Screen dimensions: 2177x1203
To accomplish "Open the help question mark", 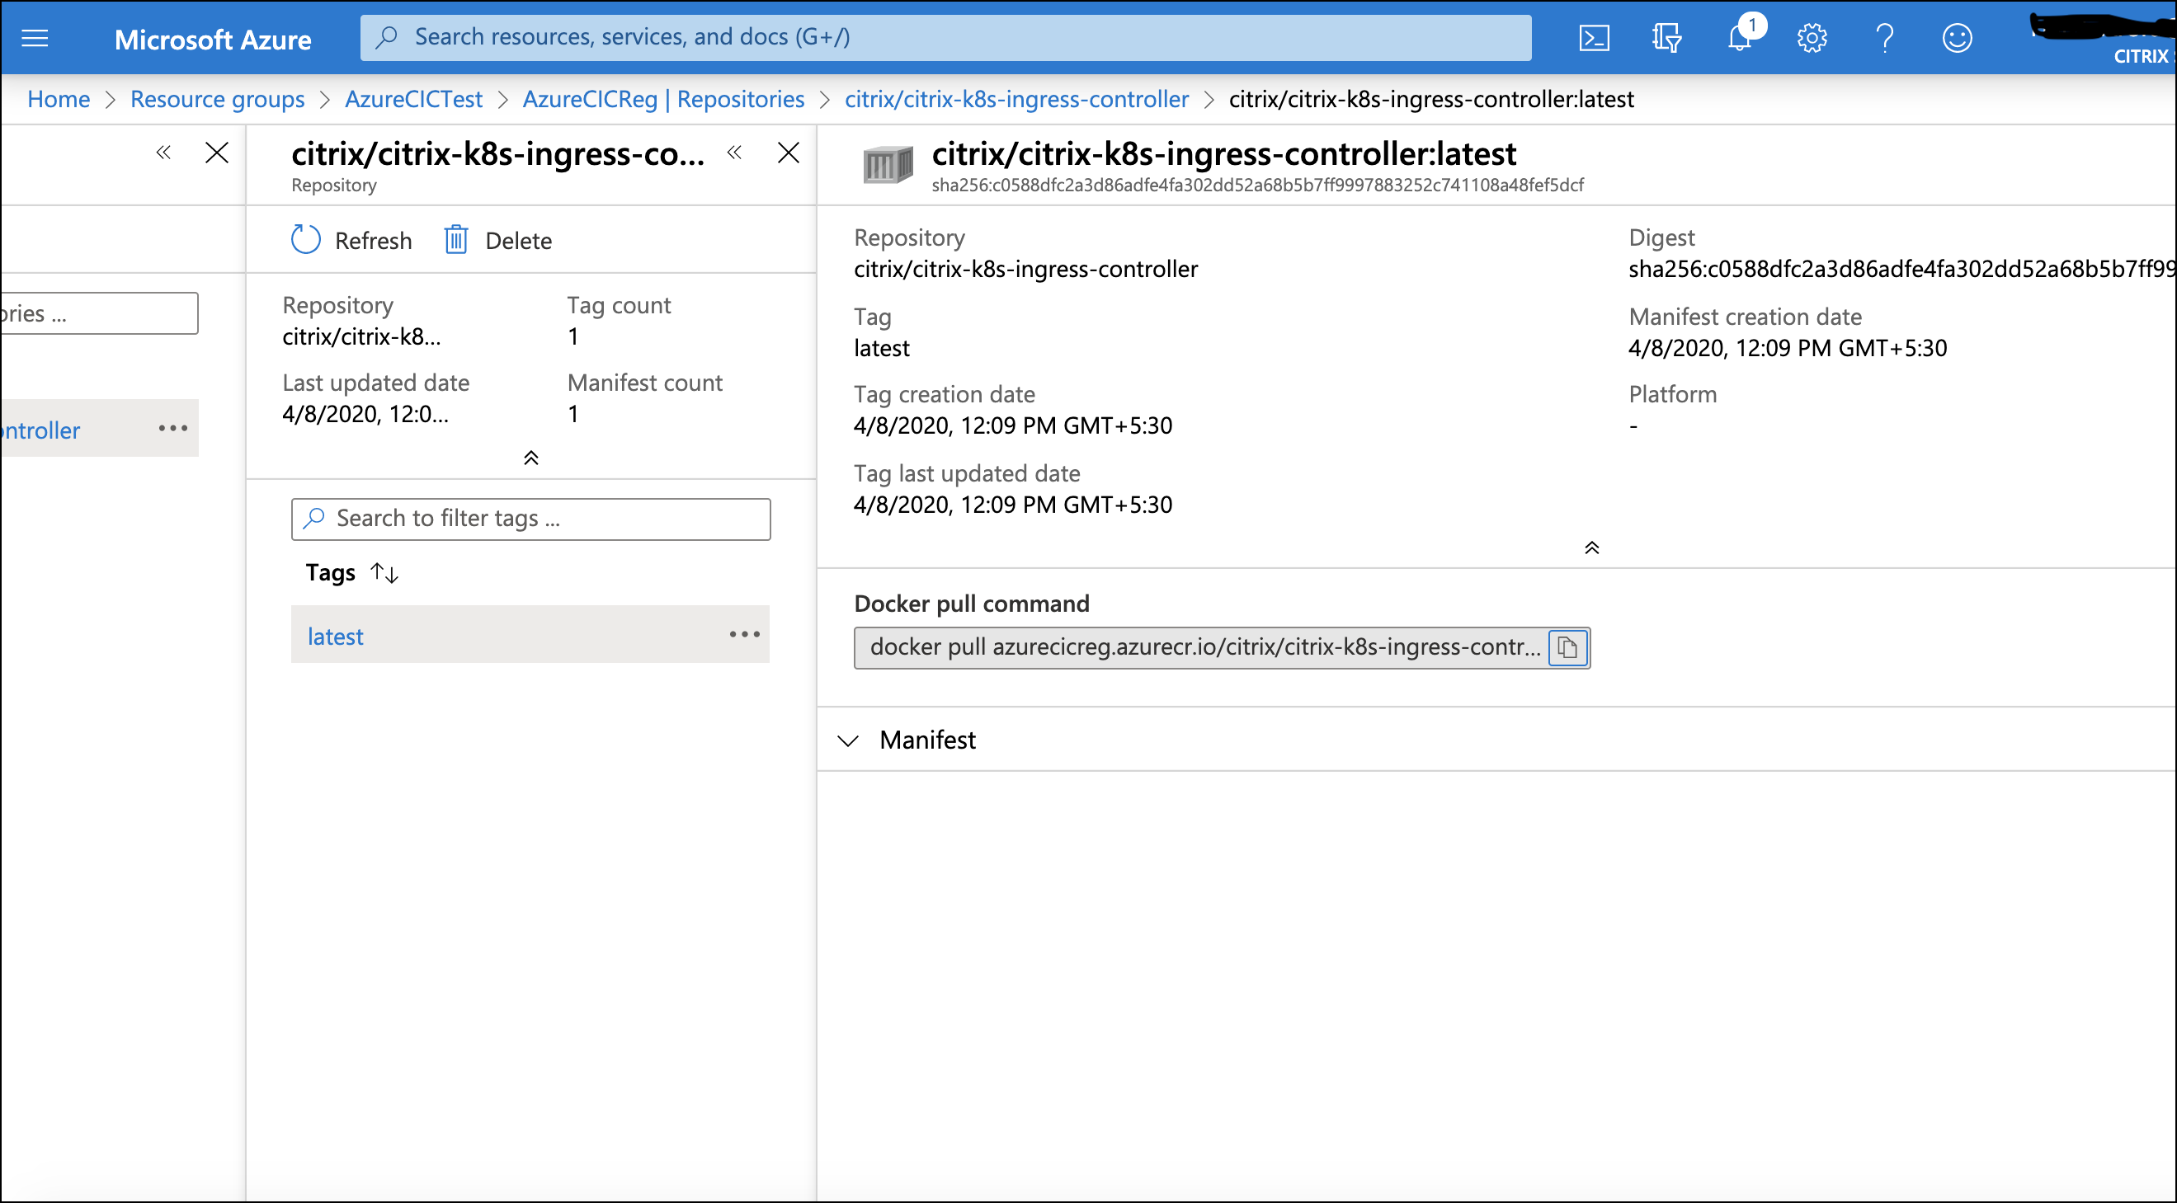I will pos(1885,38).
